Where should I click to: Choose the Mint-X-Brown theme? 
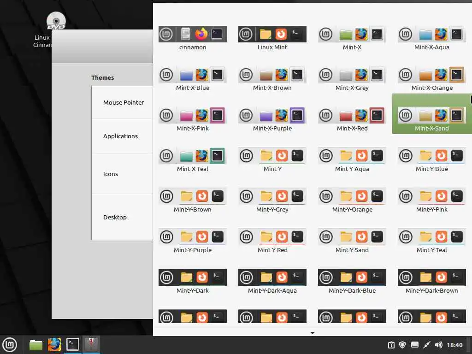coord(272,78)
